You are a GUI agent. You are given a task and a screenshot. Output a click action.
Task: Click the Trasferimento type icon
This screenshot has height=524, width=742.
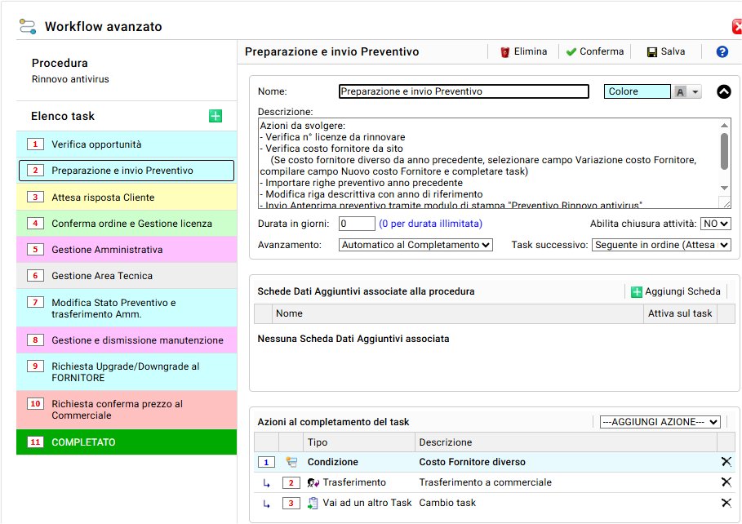[x=313, y=482]
